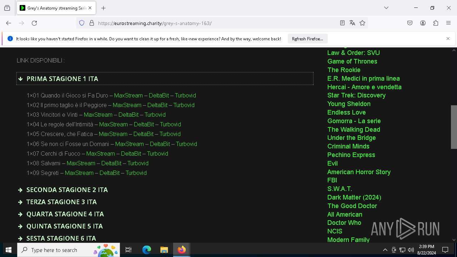Viewport: 457px width, 257px height.
Task: Reload the current page
Action: (34, 23)
